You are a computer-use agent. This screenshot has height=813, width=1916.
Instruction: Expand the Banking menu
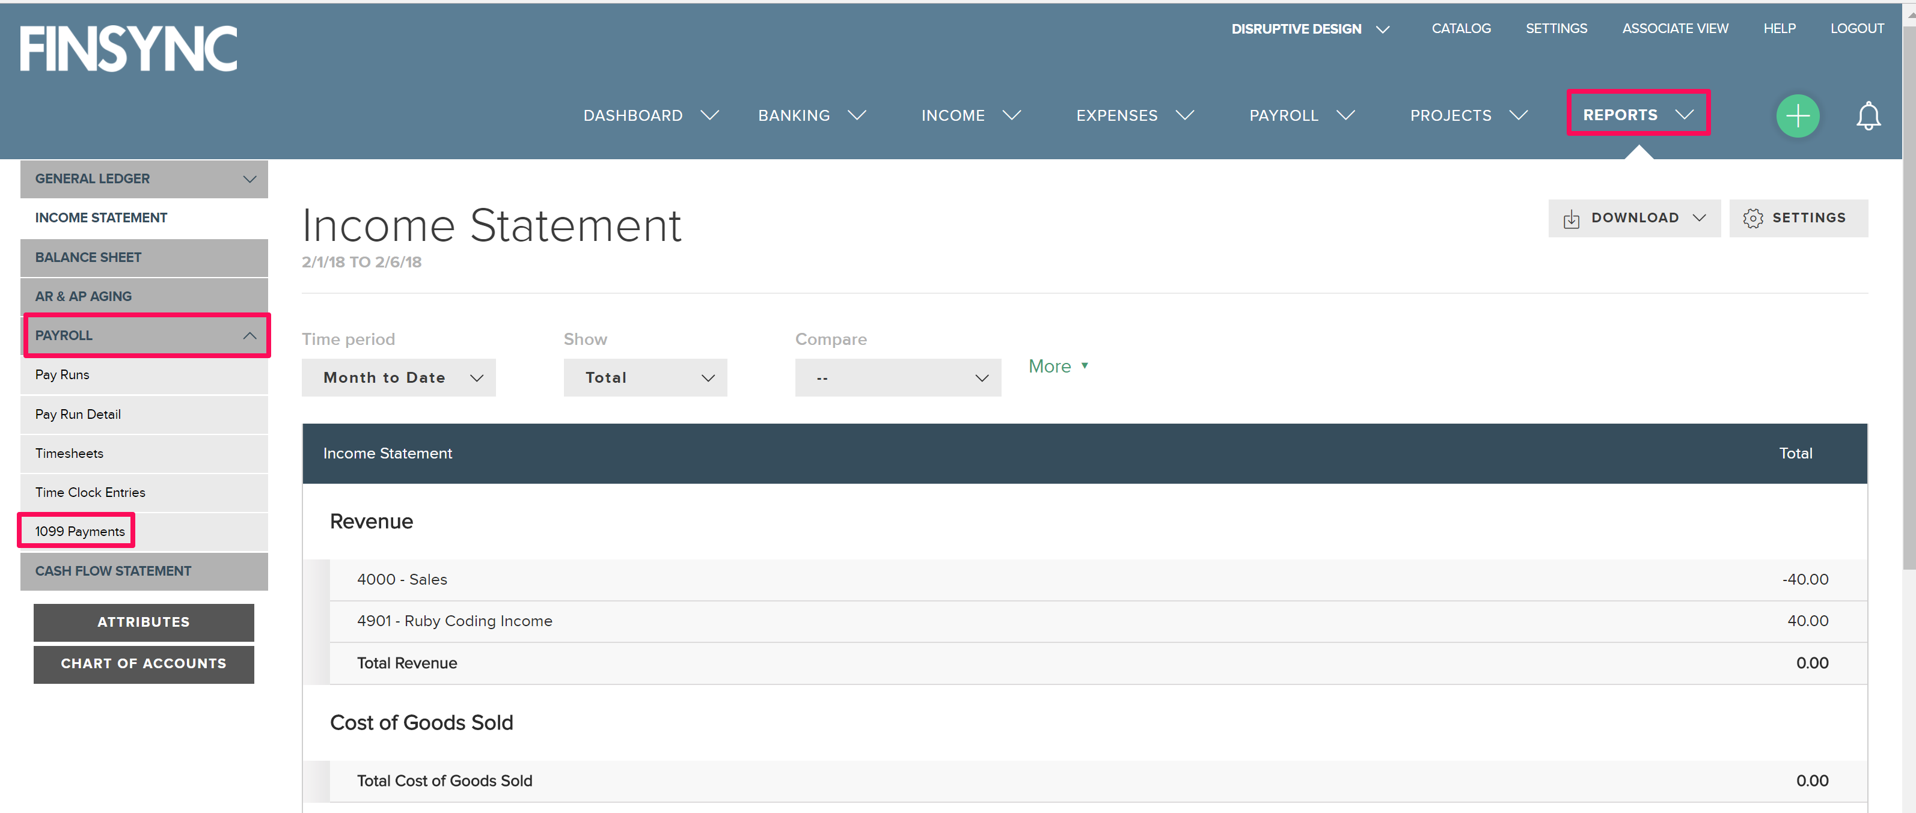(812, 115)
